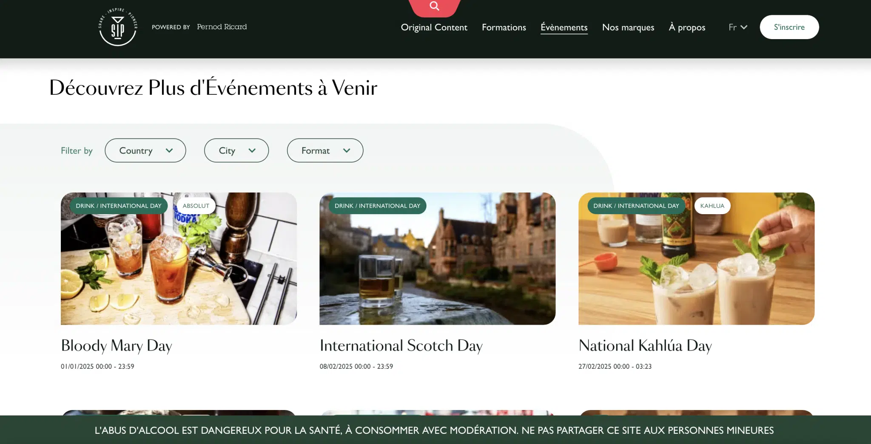
Task: Open the Formations menu item
Action: coord(504,27)
